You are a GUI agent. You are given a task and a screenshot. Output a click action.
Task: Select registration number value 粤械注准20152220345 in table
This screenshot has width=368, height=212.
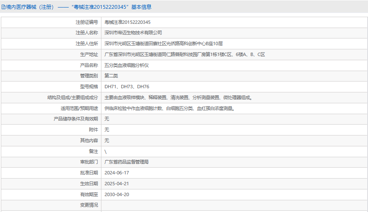(127, 22)
